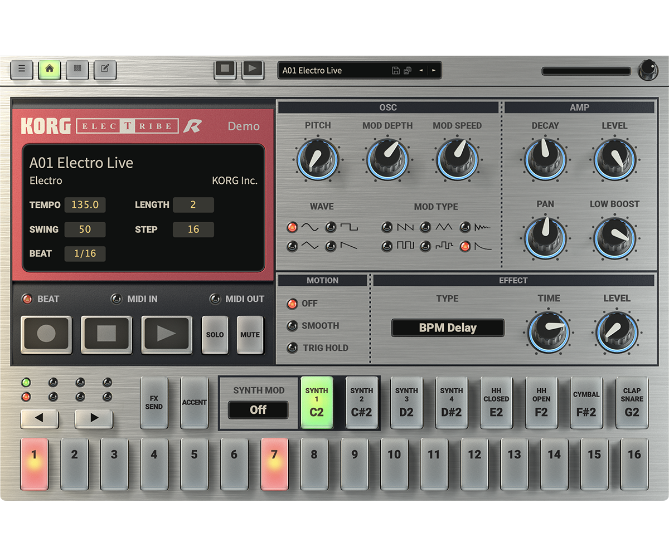This screenshot has height=557, width=669.
Task: Click the master volume knob in the top bar
Action: tap(648, 70)
